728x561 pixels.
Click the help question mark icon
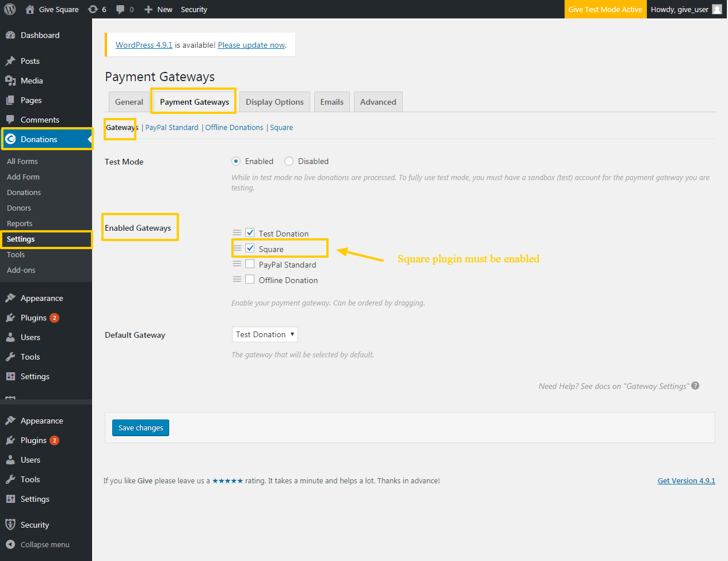coord(695,386)
